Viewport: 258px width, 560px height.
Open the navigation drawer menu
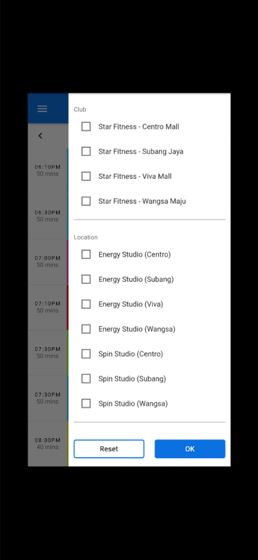(42, 109)
